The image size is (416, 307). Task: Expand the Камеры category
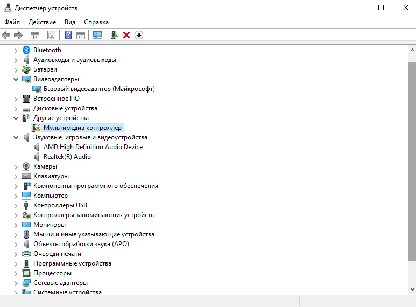coord(16,167)
